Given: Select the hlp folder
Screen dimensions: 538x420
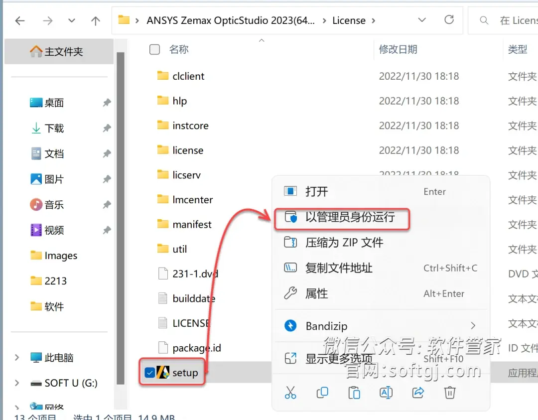Looking at the screenshot, I should (x=180, y=101).
